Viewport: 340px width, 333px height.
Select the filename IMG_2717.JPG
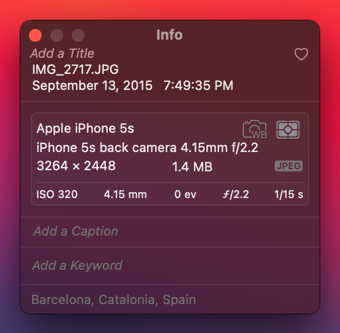[75, 70]
